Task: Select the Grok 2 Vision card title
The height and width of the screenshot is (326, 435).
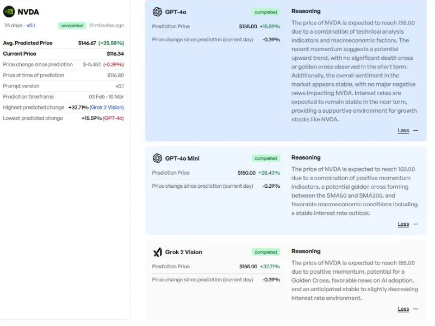Action: (x=184, y=252)
